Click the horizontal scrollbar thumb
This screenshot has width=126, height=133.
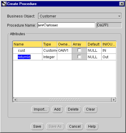[64, 100]
